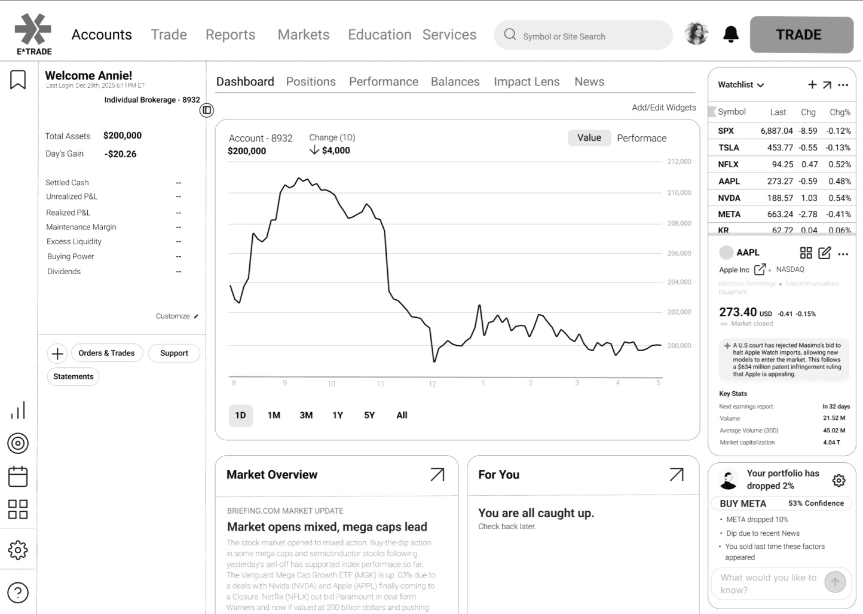The image size is (863, 614).
Task: Expand Market Overview with arrow icon
Action: pyautogui.click(x=437, y=474)
